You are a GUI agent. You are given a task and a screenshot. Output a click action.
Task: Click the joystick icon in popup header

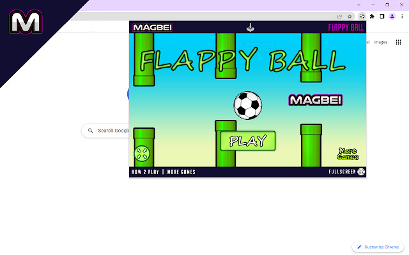250,27
